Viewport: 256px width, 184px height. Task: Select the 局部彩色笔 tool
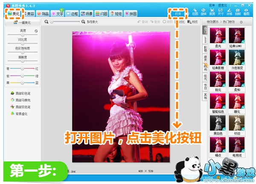tap(20, 93)
